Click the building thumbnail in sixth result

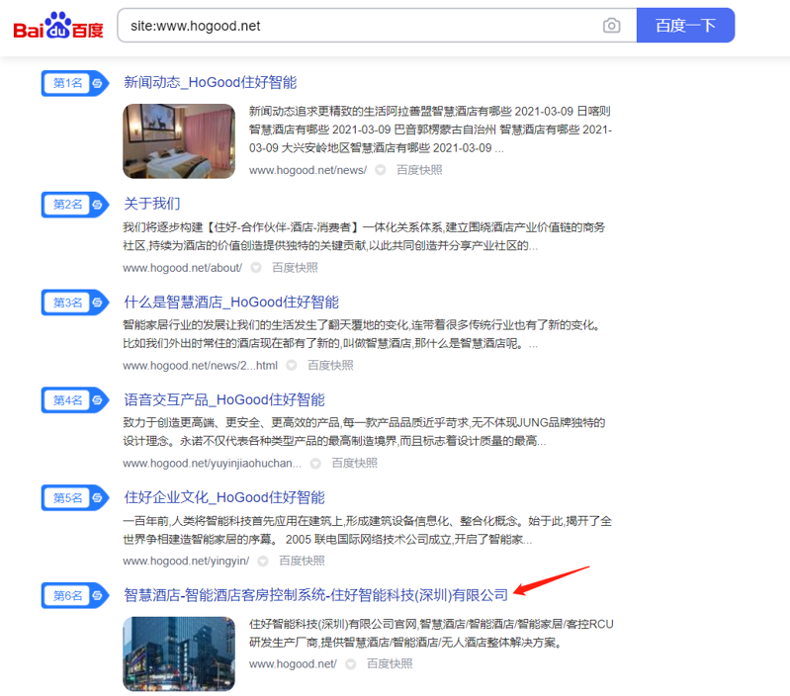point(179,653)
